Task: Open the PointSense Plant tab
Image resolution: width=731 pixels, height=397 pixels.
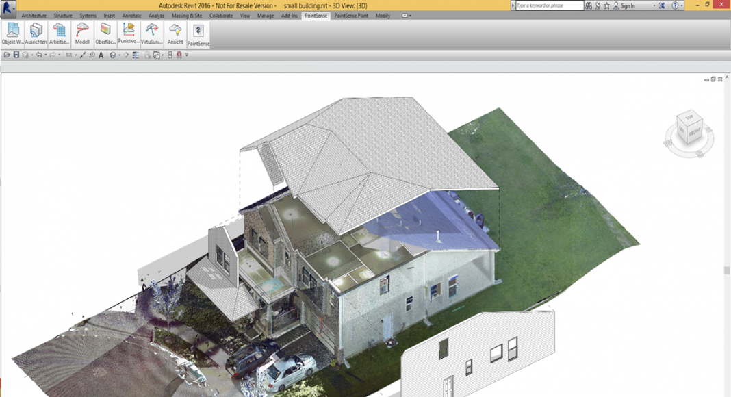Action: click(x=352, y=15)
